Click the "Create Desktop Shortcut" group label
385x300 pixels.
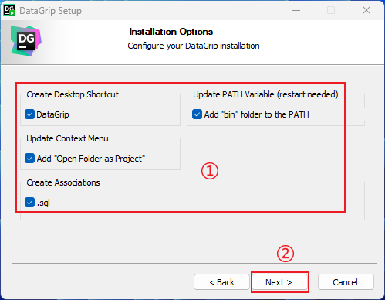point(73,94)
